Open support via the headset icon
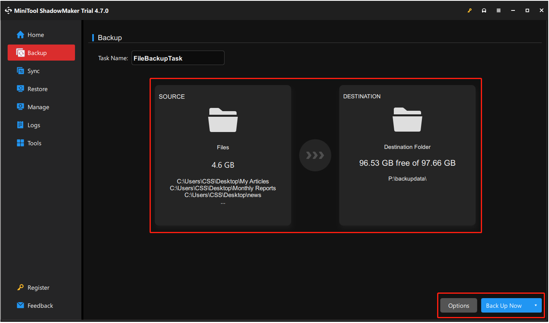This screenshot has height=323, width=549. 484,10
